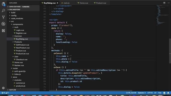Collapse the Common folder
The image size is (171, 96).
point(23,36)
